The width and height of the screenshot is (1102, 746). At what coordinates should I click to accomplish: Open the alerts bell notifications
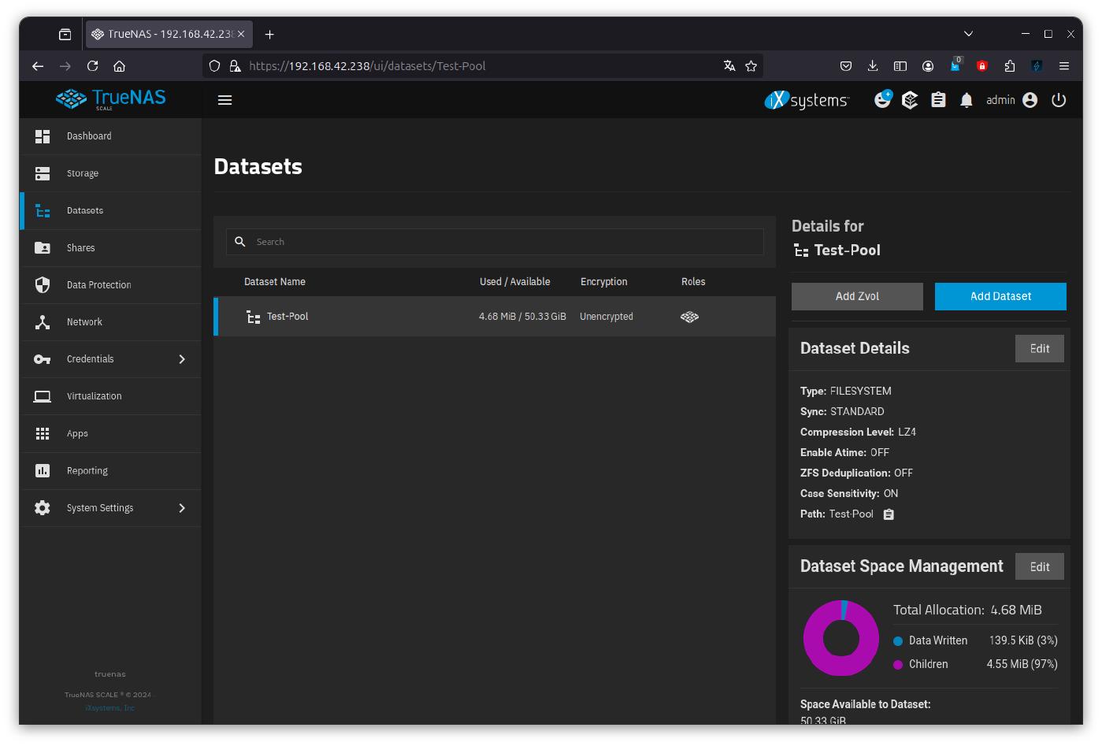coord(967,100)
